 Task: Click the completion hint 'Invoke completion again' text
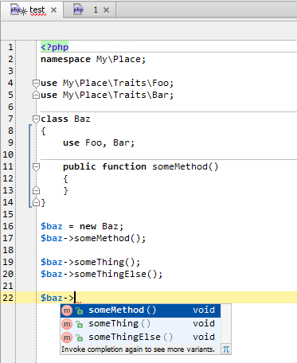(138, 349)
